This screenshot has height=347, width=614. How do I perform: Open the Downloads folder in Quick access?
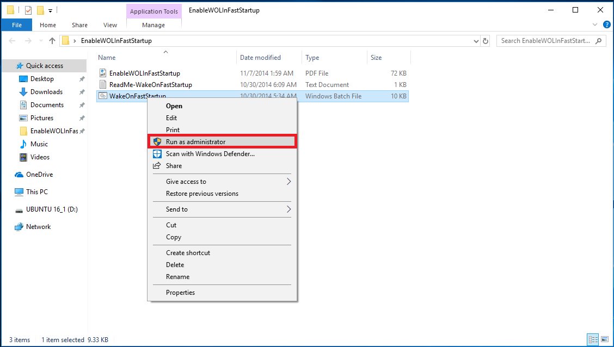coord(46,92)
